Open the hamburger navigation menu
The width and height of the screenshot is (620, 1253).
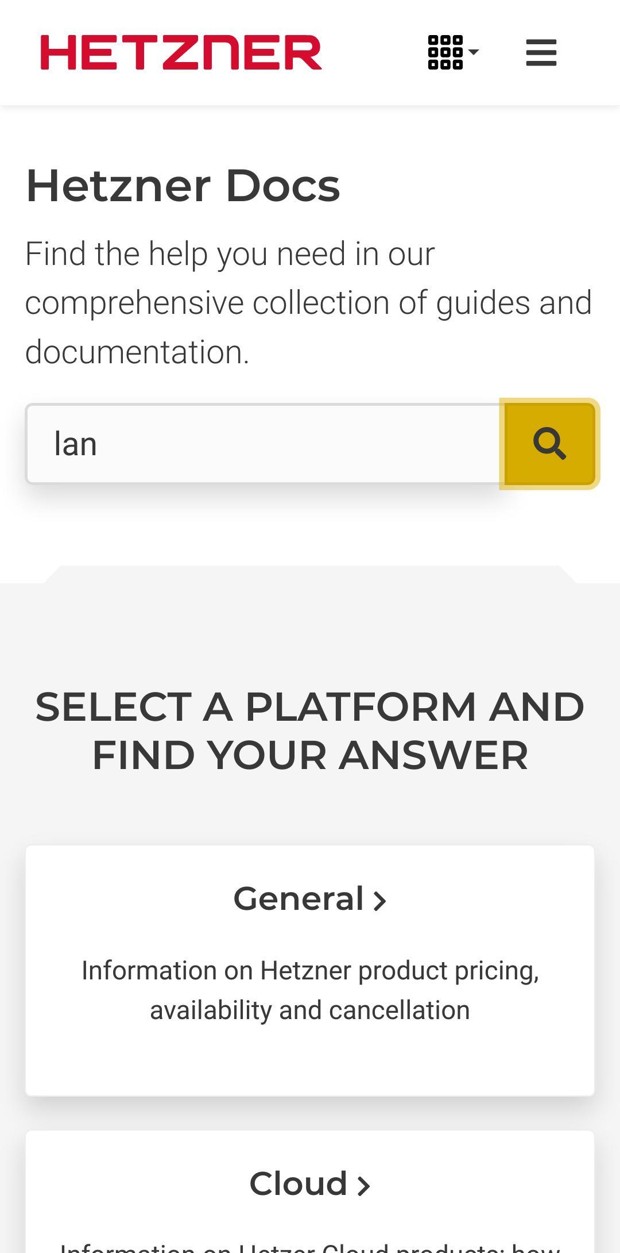coord(540,52)
